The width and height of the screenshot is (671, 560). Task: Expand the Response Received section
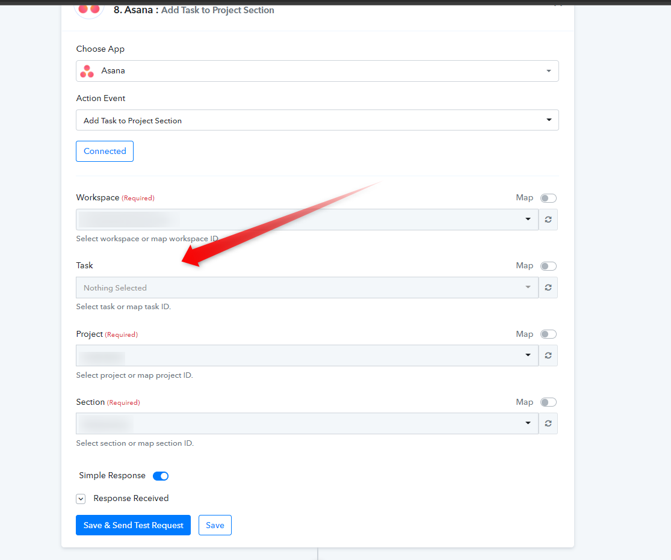click(x=81, y=499)
